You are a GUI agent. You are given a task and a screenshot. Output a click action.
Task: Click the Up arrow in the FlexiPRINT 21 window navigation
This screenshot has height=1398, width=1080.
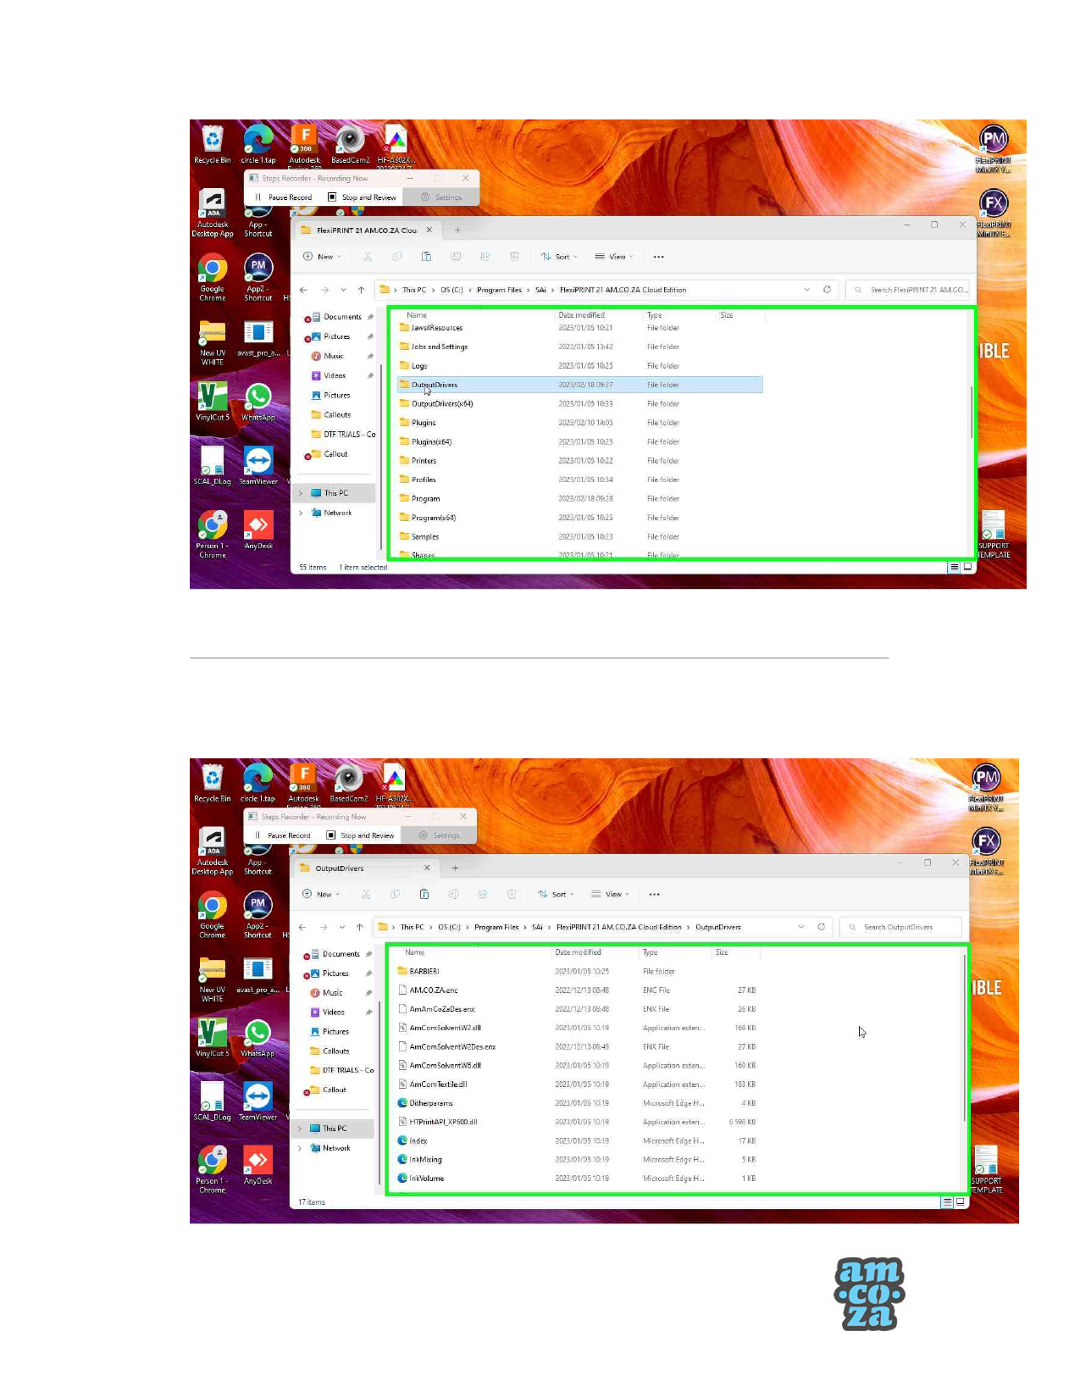(361, 290)
